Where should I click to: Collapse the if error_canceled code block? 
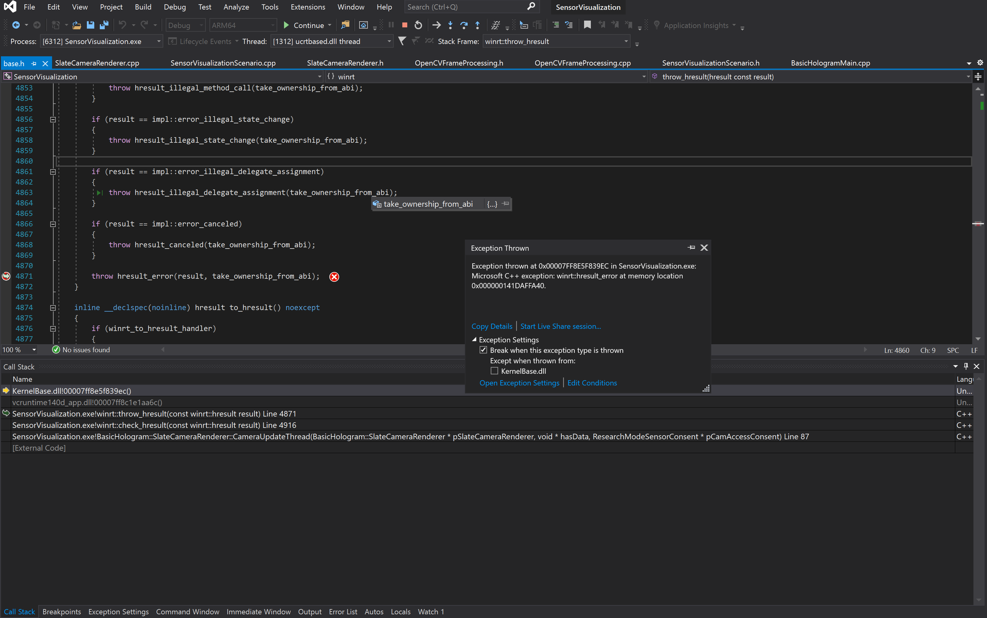click(x=53, y=224)
